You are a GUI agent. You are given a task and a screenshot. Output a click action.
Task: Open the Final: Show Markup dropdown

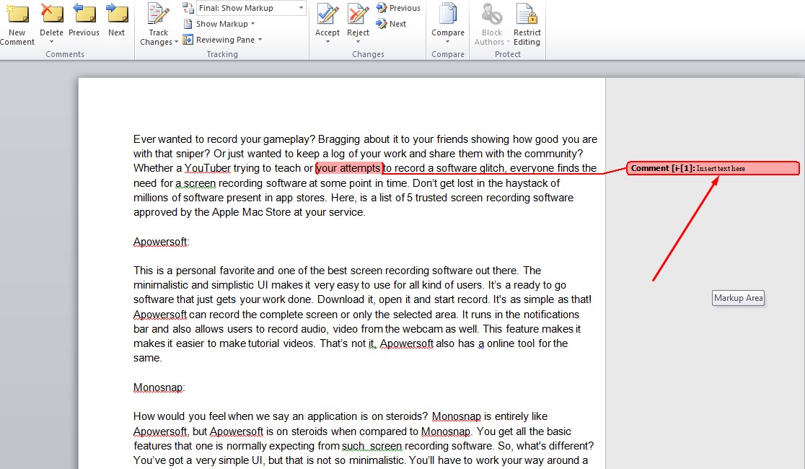pos(301,8)
